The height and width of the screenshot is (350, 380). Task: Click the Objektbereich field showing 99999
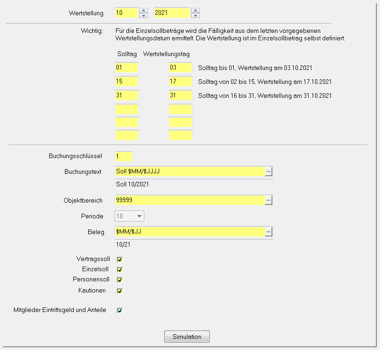click(x=189, y=200)
